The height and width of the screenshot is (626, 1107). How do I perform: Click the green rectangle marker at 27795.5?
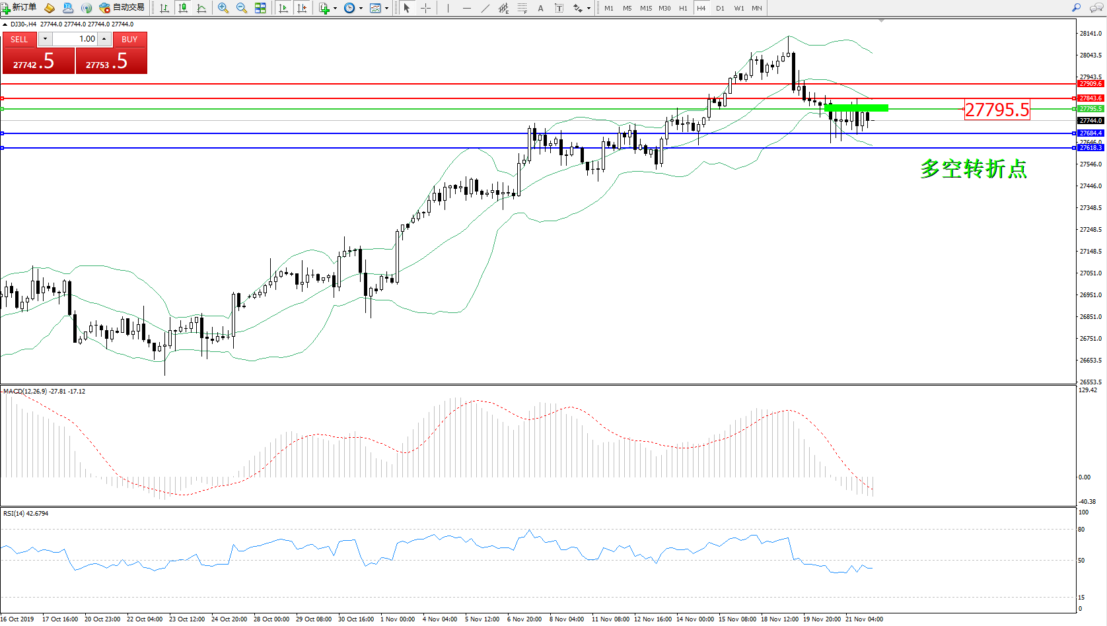pyautogui.click(x=856, y=108)
